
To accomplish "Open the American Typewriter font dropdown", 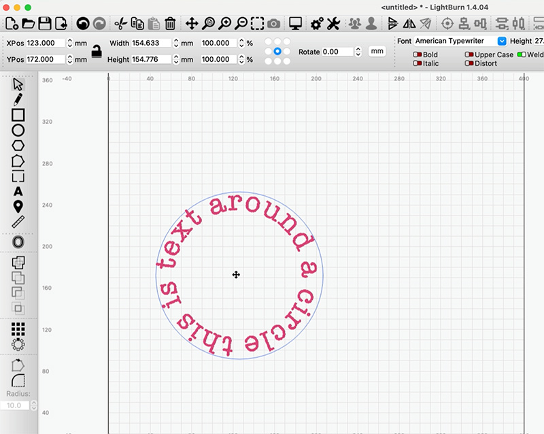I will coord(502,41).
